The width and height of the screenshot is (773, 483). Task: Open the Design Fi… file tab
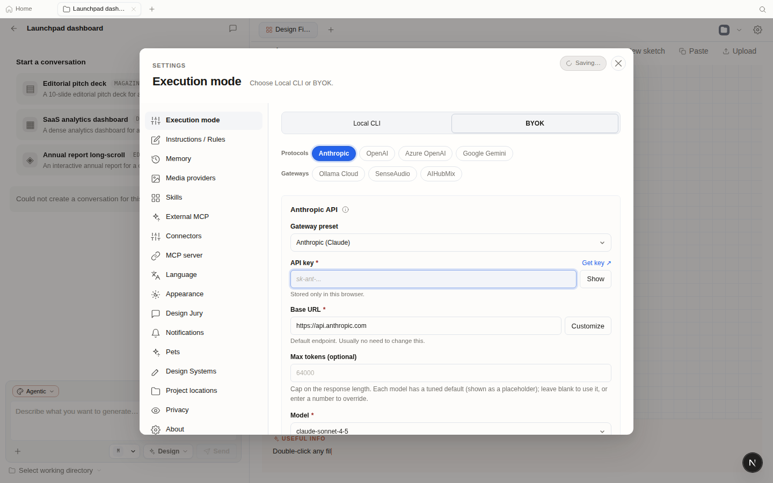288,30
